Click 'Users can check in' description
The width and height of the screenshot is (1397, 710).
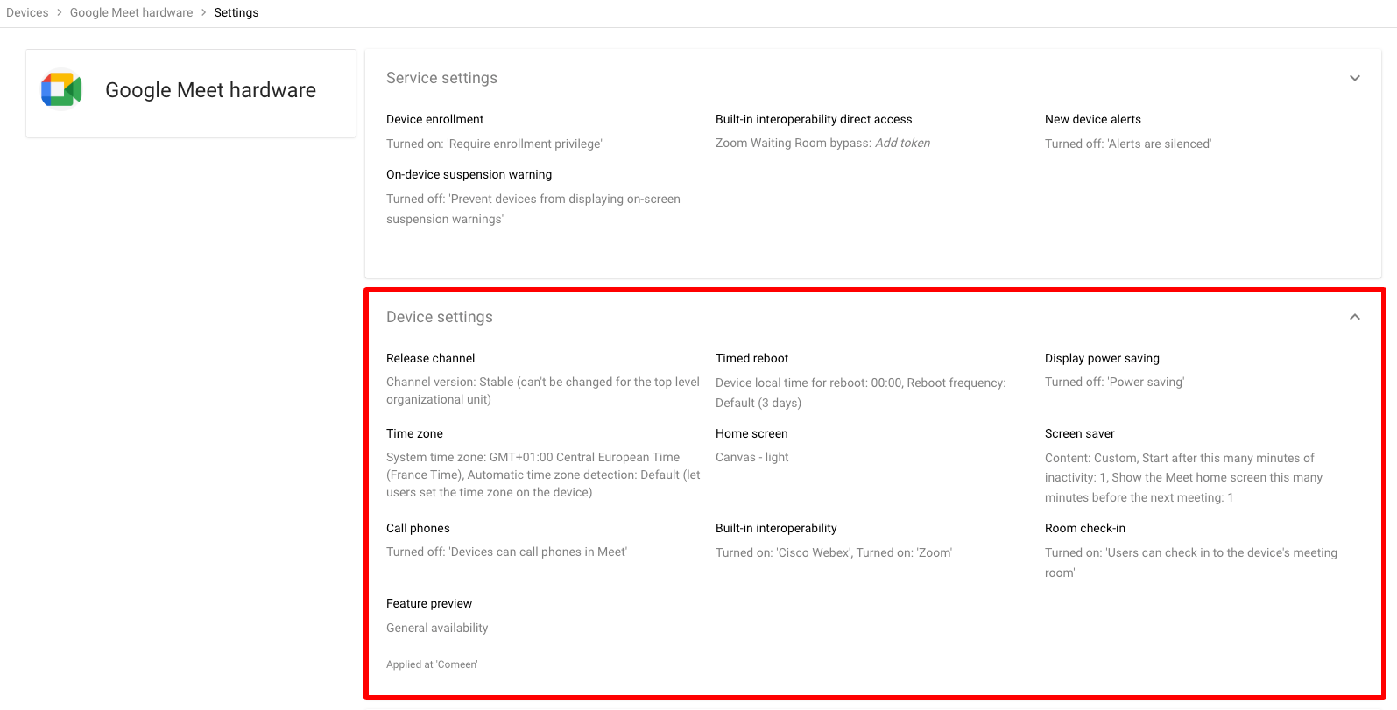(1191, 562)
